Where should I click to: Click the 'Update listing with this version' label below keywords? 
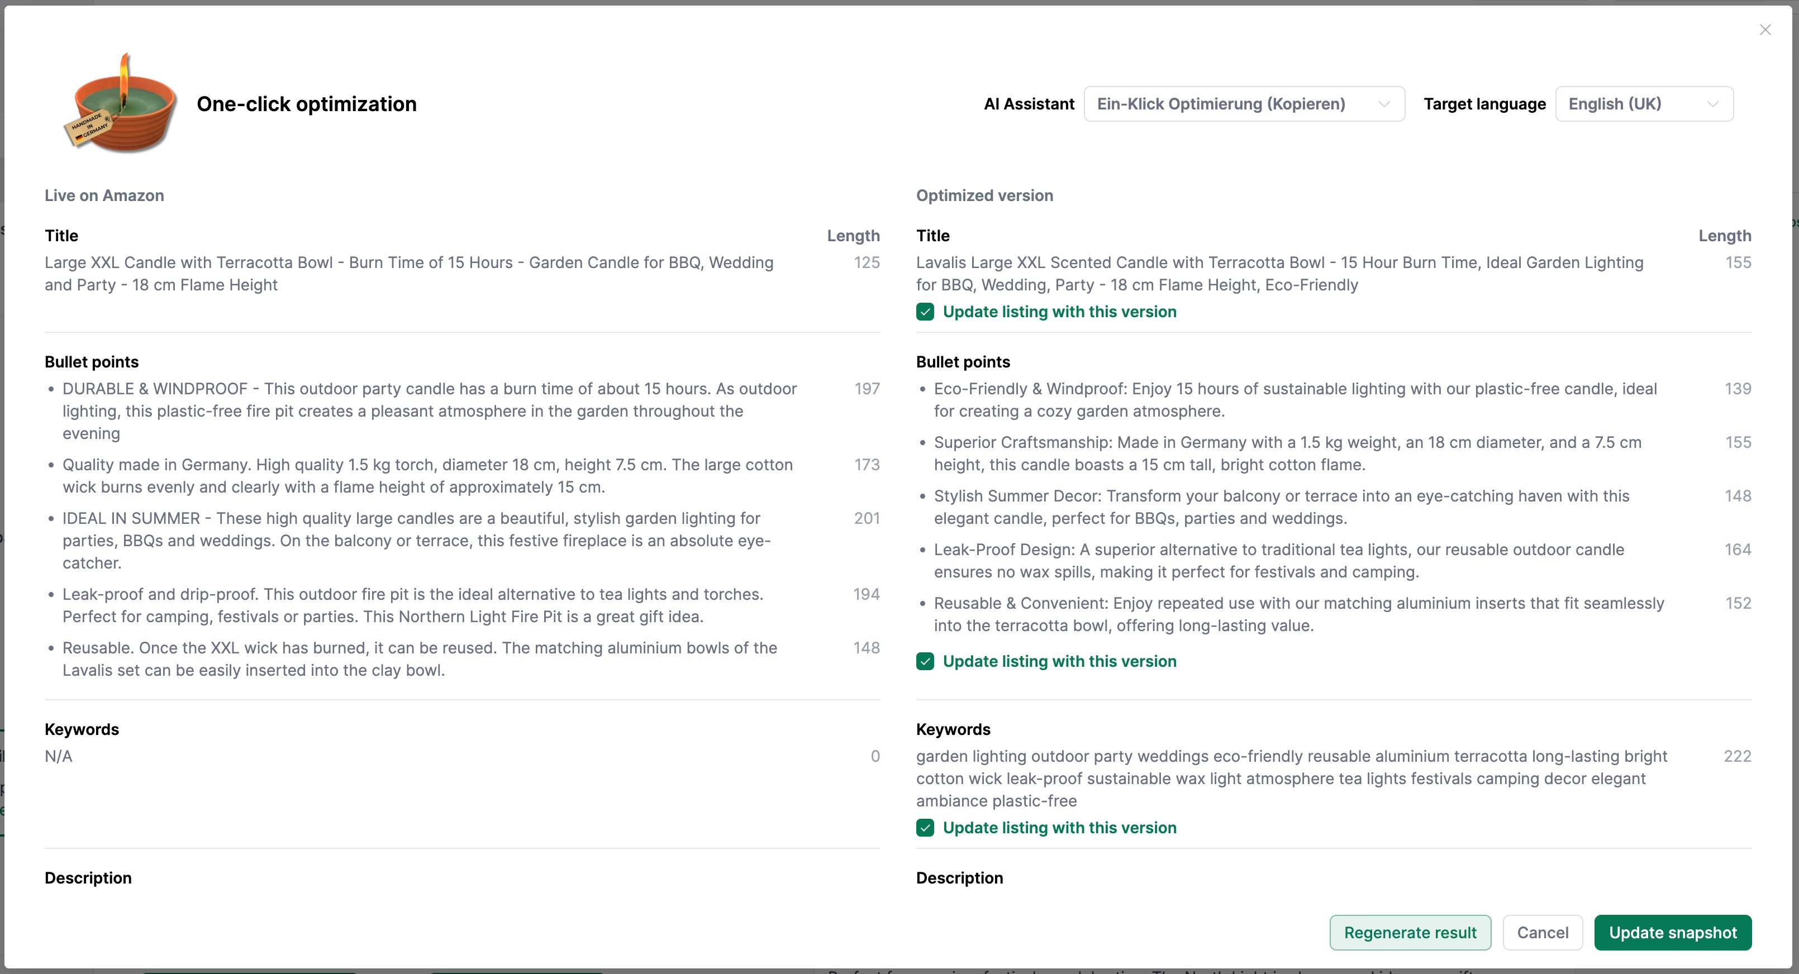(1059, 828)
